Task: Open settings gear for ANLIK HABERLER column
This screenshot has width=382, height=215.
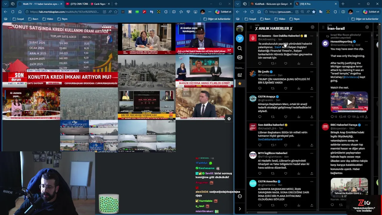Action: point(312,27)
